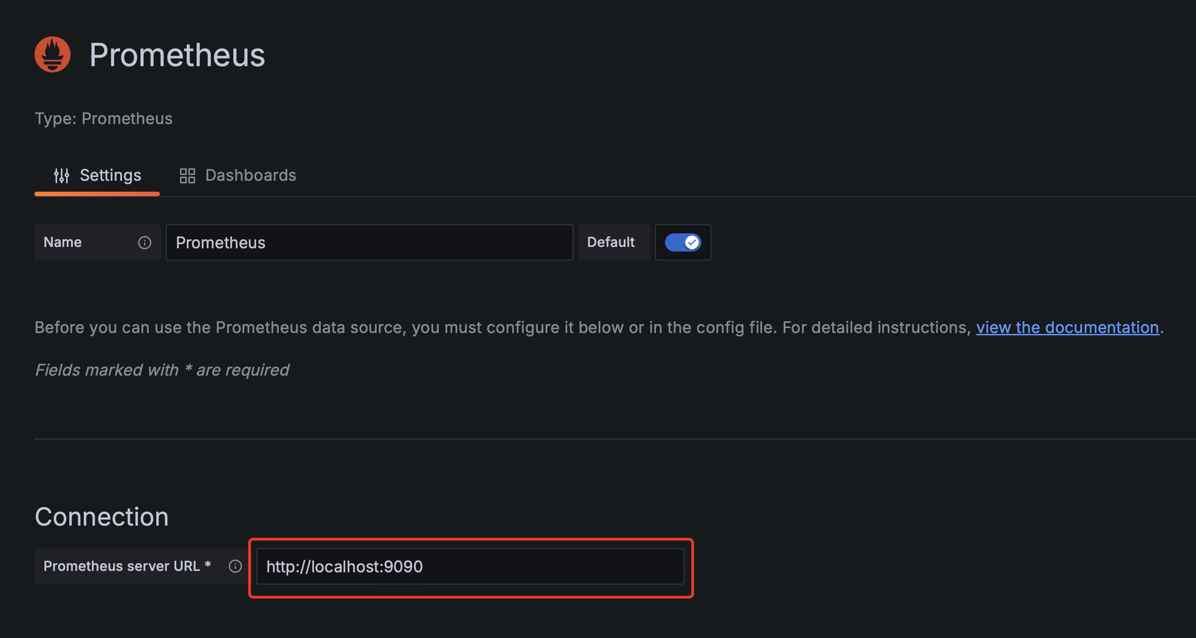Open the view the documentation link
Screen dimensions: 1196x638
[1067, 327]
